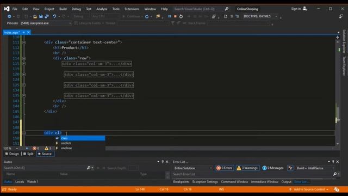Open file using the folder icon
Image resolution: width=348 pixels, height=196 pixels.
(35, 16)
